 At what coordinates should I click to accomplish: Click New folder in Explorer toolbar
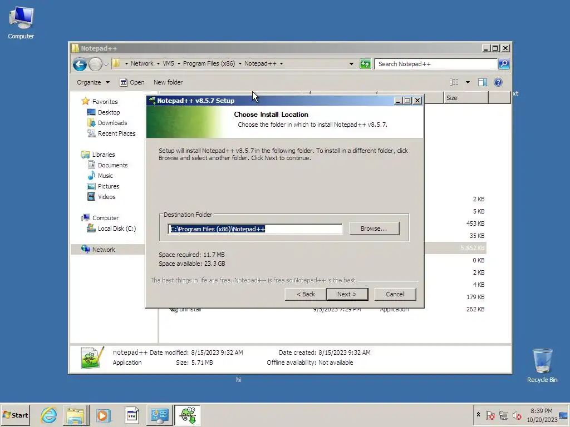tap(168, 82)
